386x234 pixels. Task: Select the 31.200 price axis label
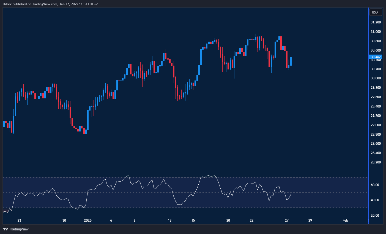click(376, 22)
